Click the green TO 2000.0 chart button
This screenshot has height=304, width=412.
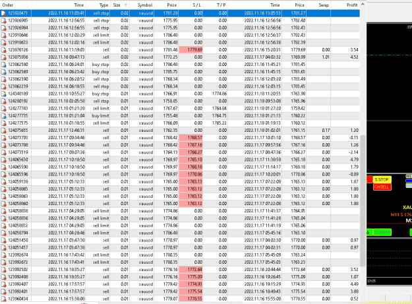(x=382, y=232)
